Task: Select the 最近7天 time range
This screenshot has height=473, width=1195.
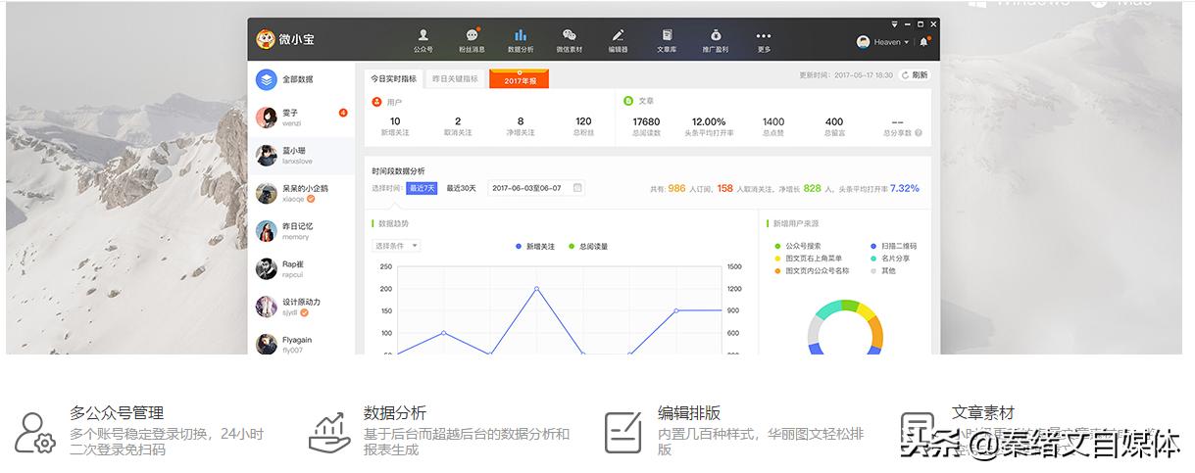Action: pos(422,188)
